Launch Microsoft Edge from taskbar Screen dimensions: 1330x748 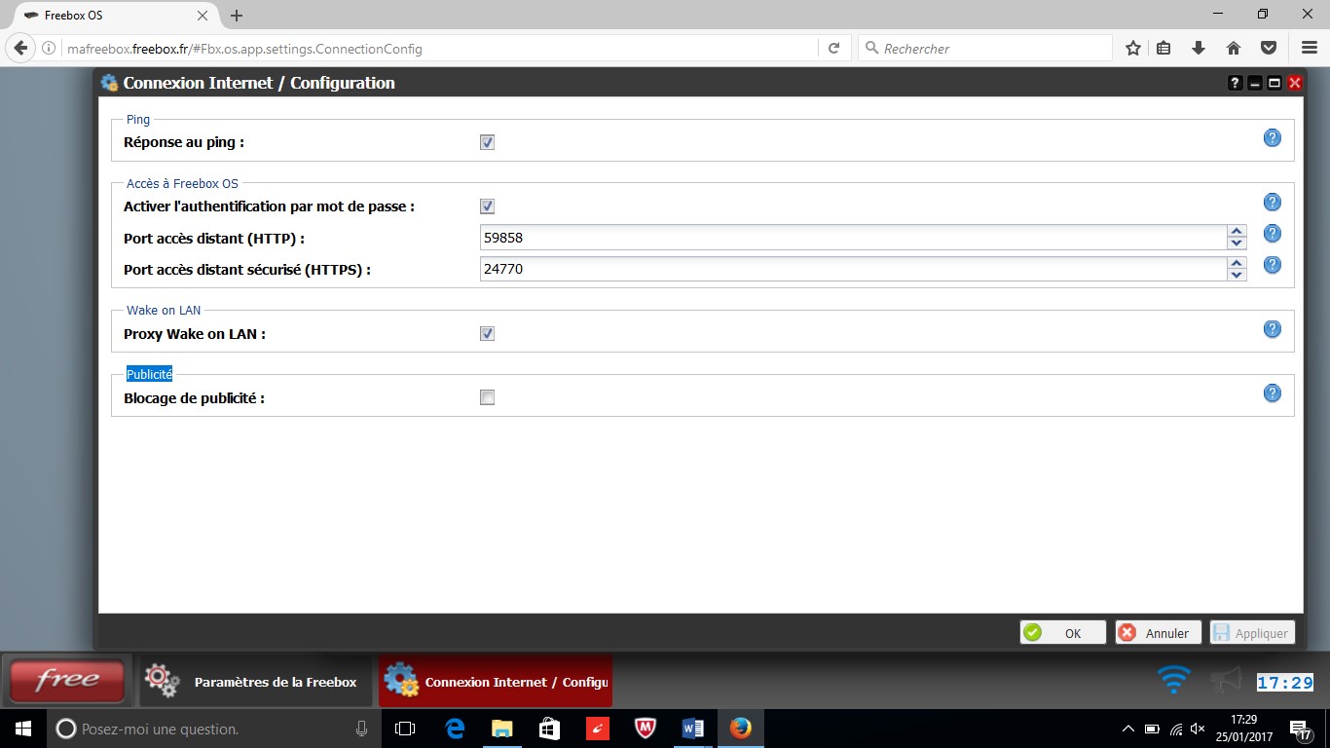point(455,729)
